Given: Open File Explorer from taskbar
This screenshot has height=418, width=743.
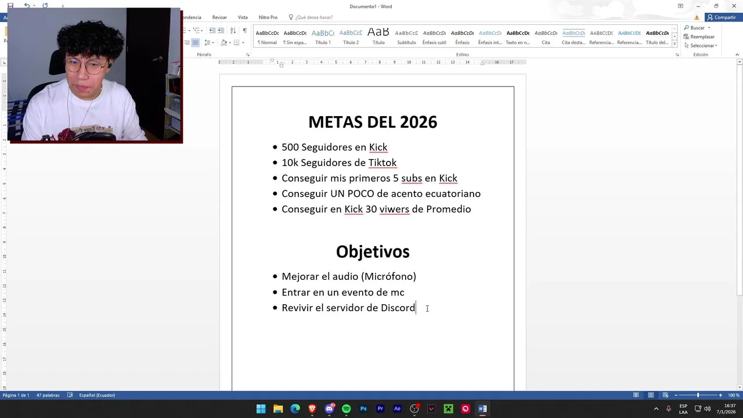Looking at the screenshot, I should [278, 409].
